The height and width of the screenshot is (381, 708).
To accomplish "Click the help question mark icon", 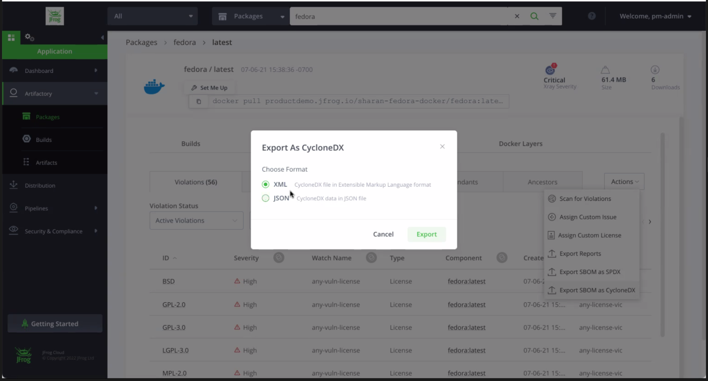I will (x=591, y=16).
